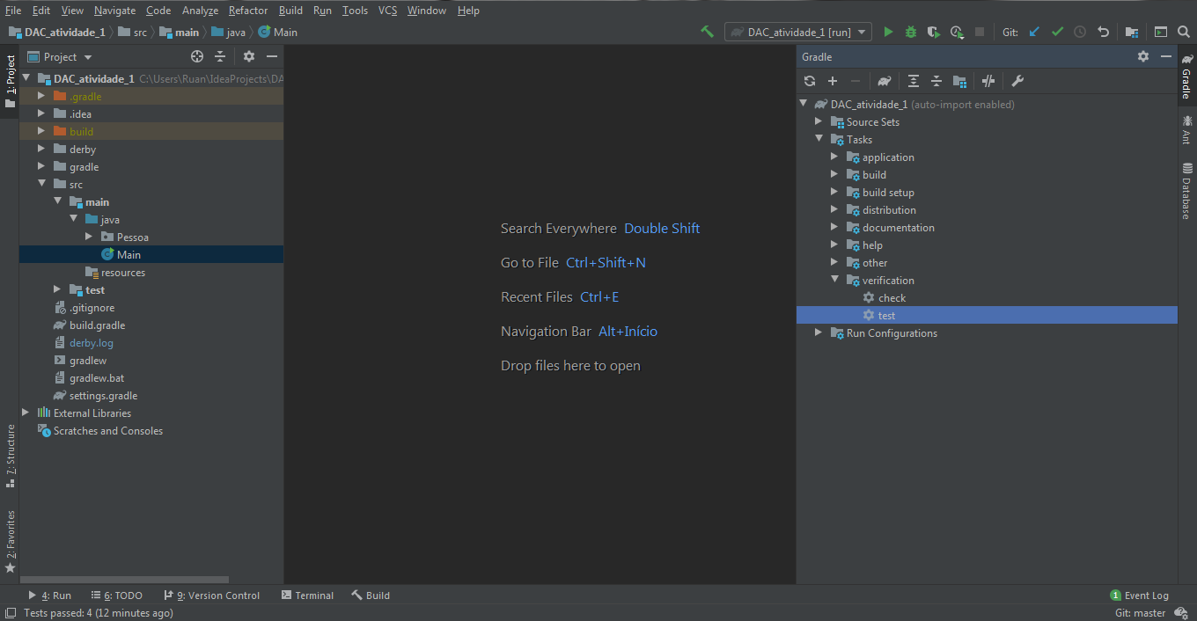This screenshot has height=621, width=1197.
Task: Toggle the Ant tool window
Action: [1187, 129]
